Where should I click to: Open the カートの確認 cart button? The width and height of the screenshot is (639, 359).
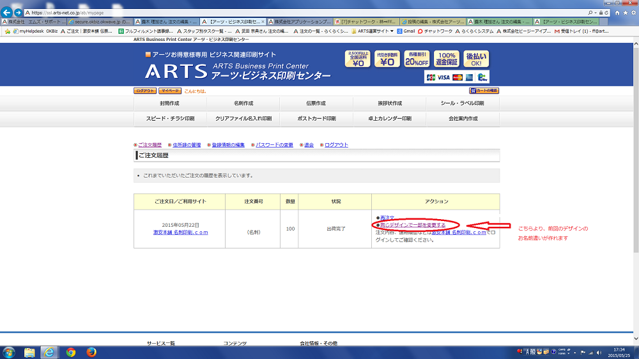coord(484,91)
